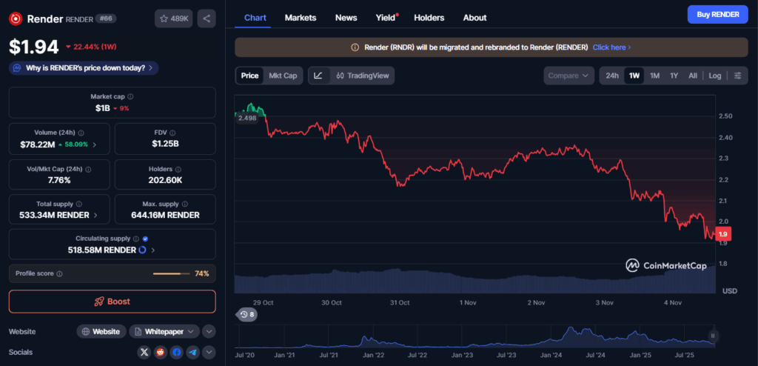The image size is (758, 366).
Task: Click the circulating supply ring chart icon
Action: (x=143, y=250)
